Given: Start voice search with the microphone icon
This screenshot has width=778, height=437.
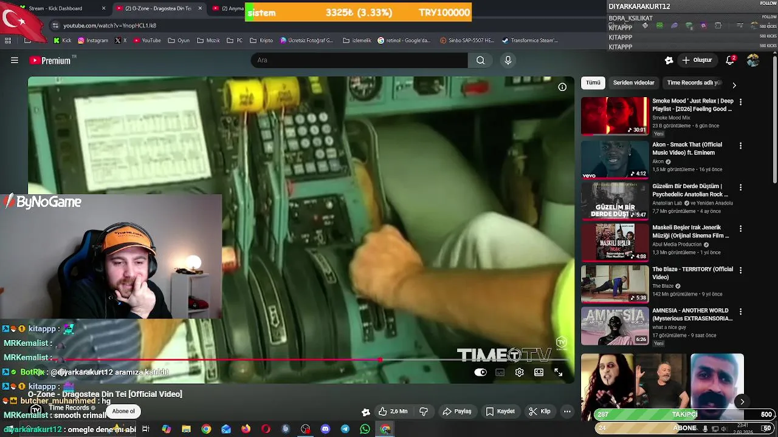Looking at the screenshot, I should [508, 60].
